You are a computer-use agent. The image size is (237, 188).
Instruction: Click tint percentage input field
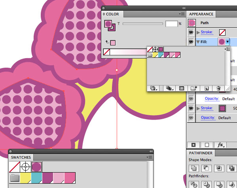click(172, 24)
